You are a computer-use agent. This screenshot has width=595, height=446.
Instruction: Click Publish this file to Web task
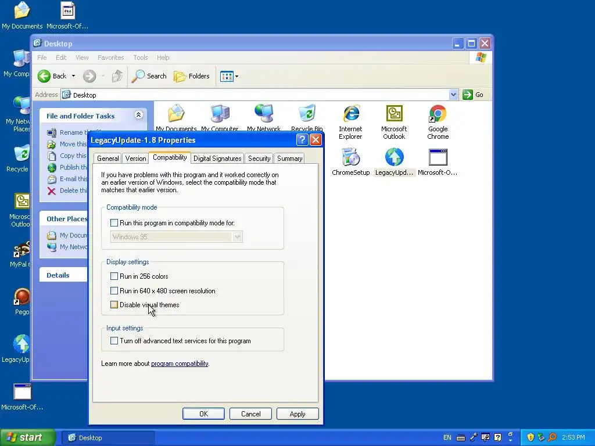tap(67, 167)
